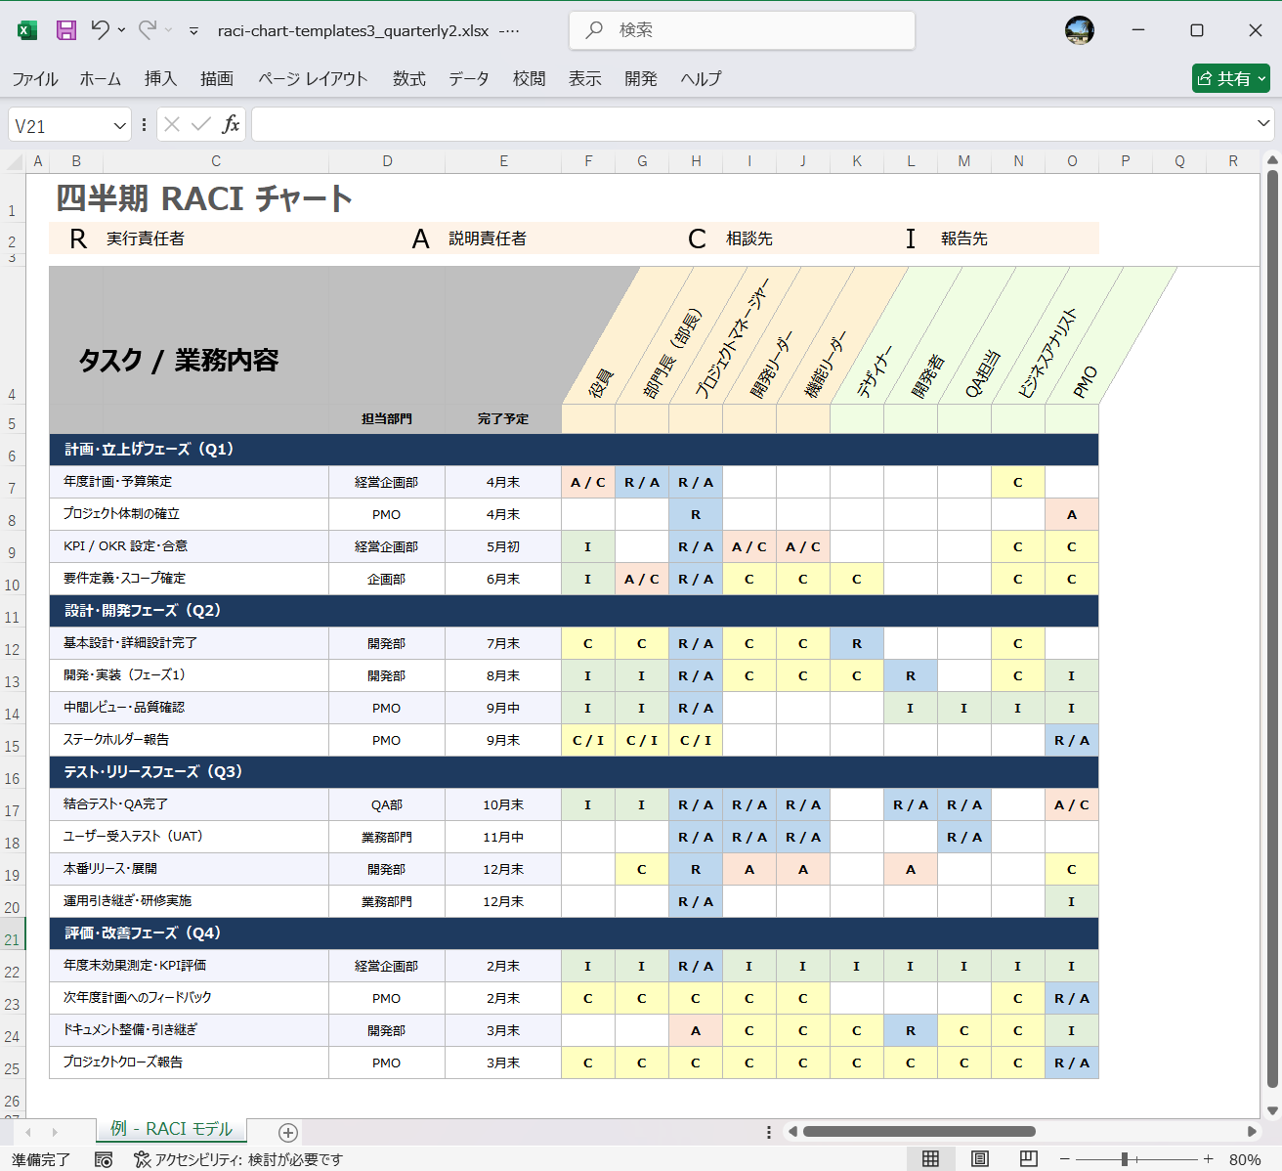Click the vertical scrollbar up arrow
1282x1171 pixels.
tap(1272, 159)
